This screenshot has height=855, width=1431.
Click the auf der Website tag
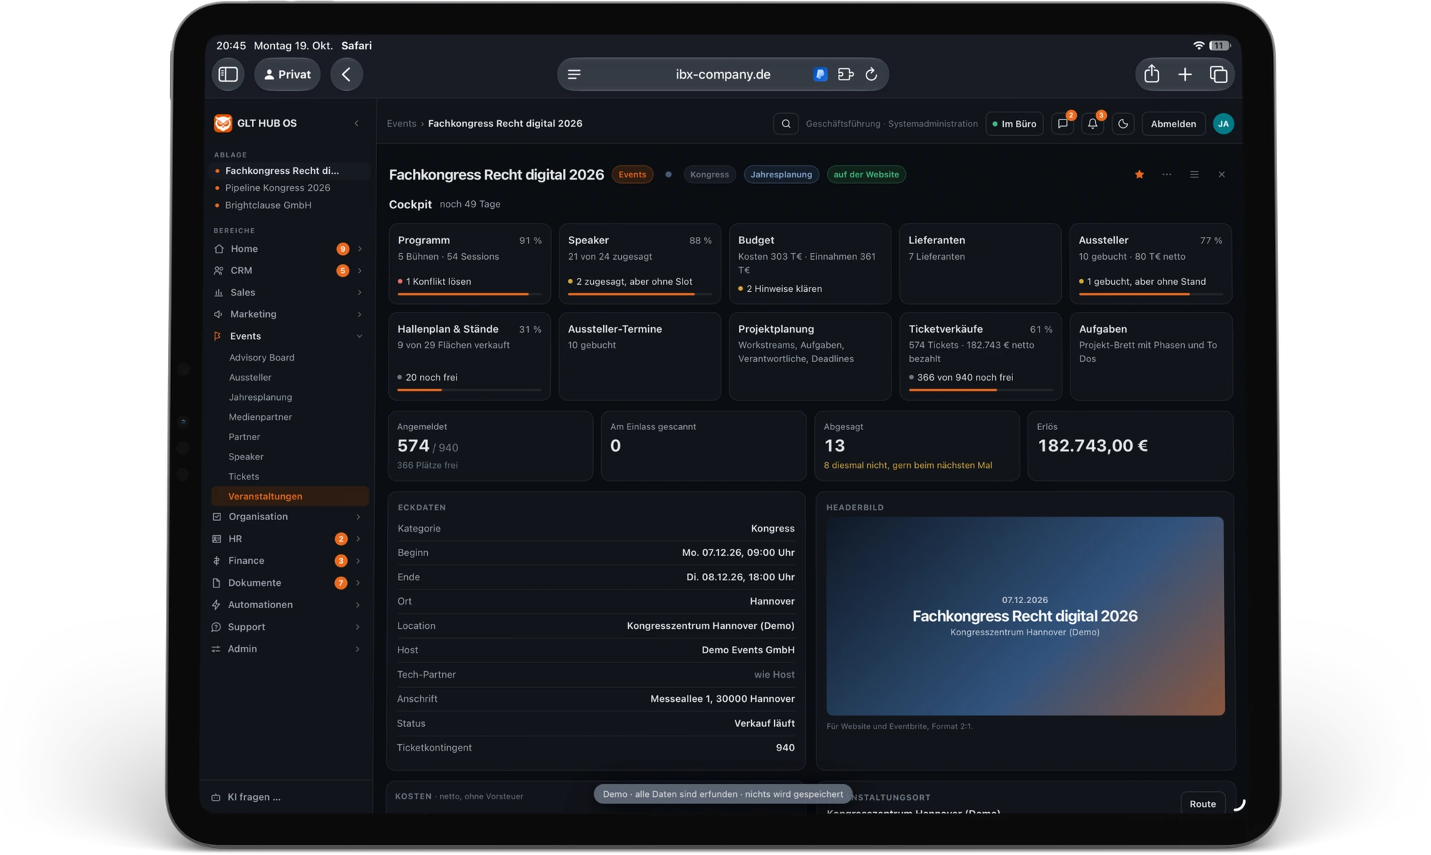click(x=866, y=175)
